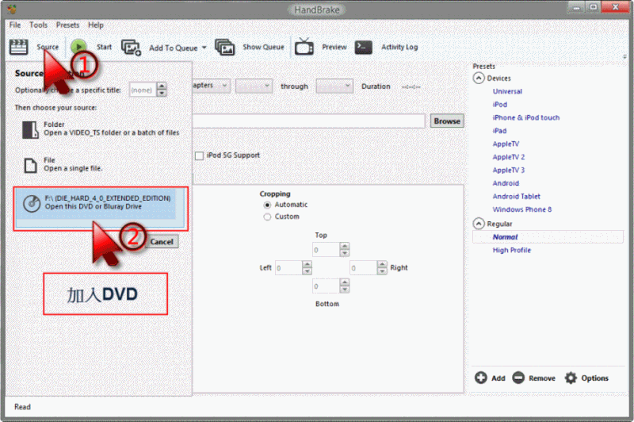This screenshot has height=422, width=634.
Task: Select Automatic cropping radio button
Action: coord(267,205)
